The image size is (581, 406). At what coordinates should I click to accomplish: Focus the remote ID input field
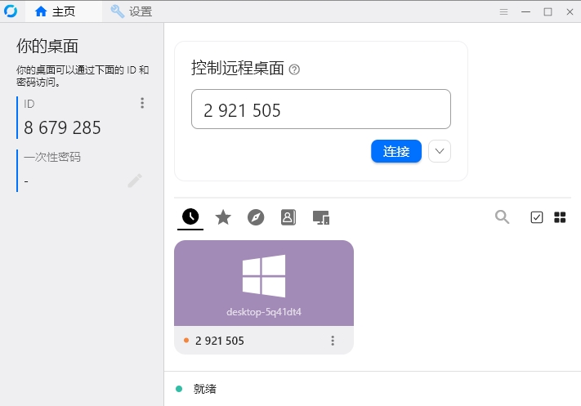(x=321, y=109)
